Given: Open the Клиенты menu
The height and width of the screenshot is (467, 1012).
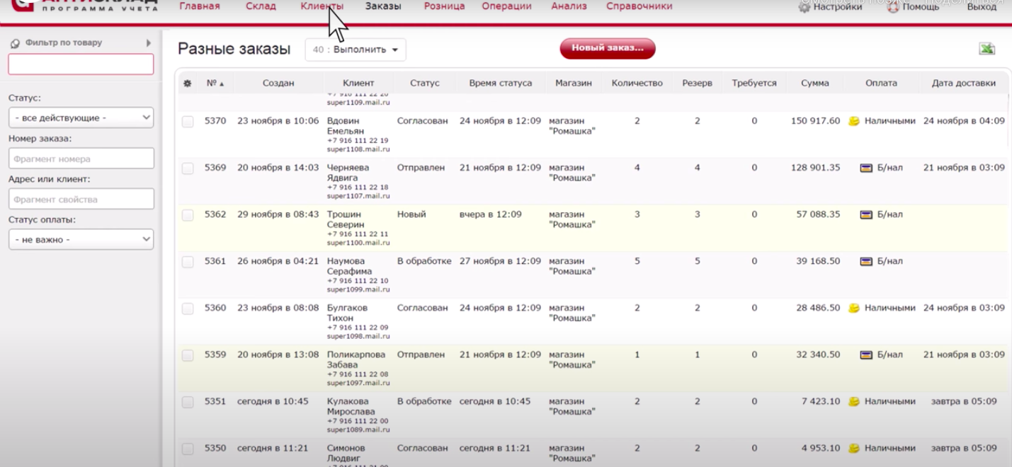Looking at the screenshot, I should [322, 6].
